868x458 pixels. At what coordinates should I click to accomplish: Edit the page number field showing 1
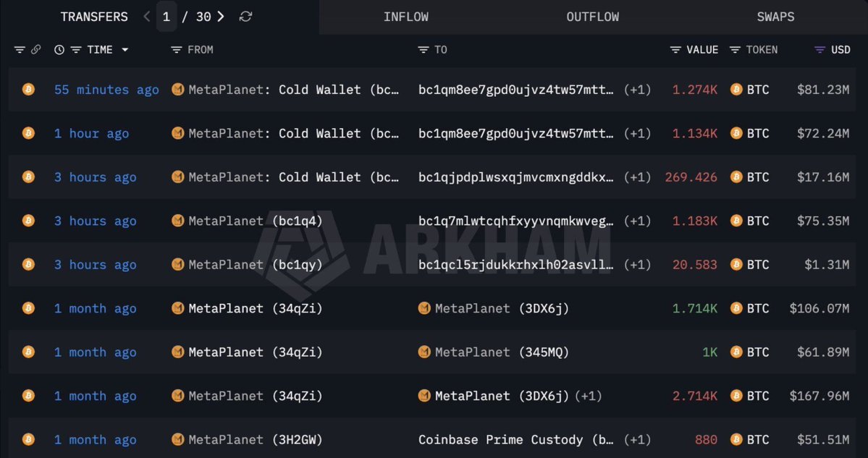click(x=166, y=17)
